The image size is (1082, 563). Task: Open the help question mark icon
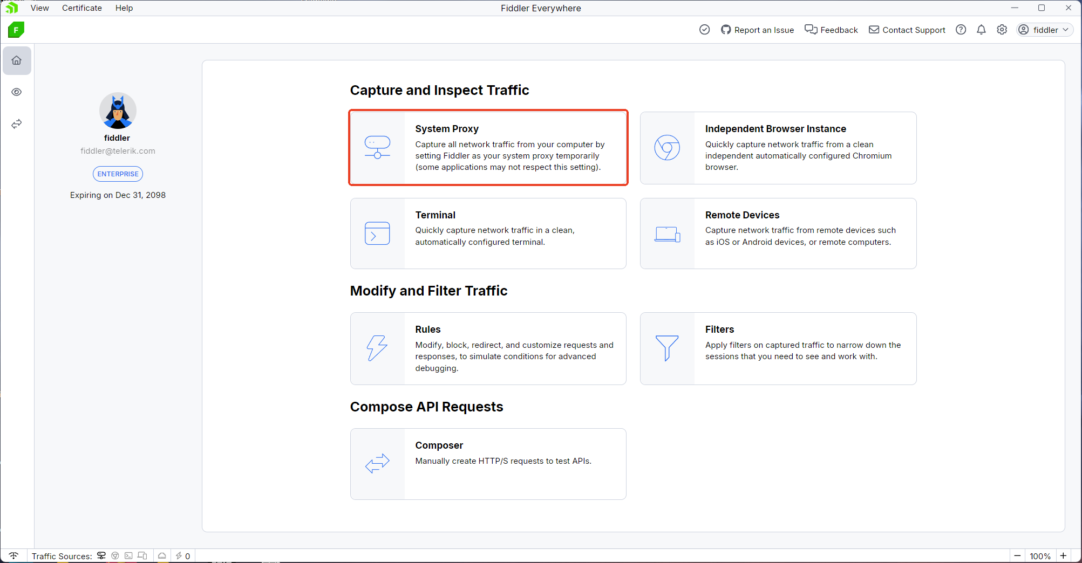click(x=961, y=30)
